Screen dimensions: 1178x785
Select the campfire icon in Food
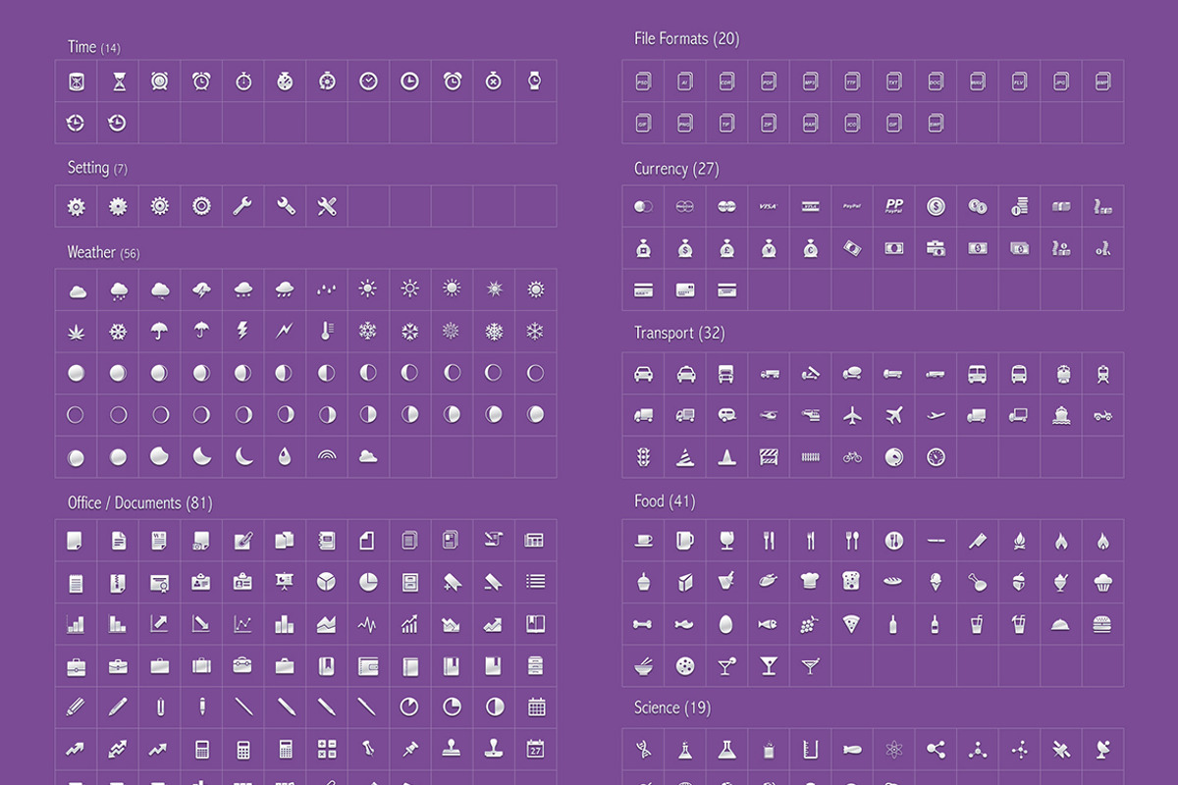click(1019, 540)
